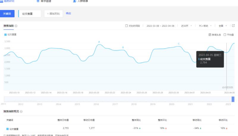Open the 近30天 time range dropdown
Image resolution: width=238 pixels, height=136 pixels.
(187, 26)
